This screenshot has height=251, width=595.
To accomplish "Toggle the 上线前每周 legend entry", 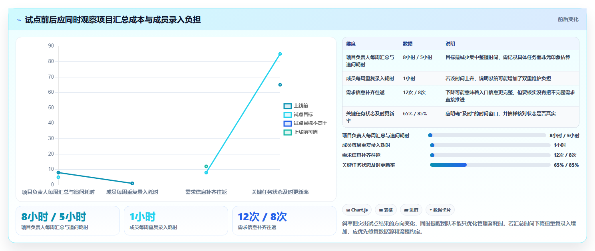I will [x=300, y=132].
